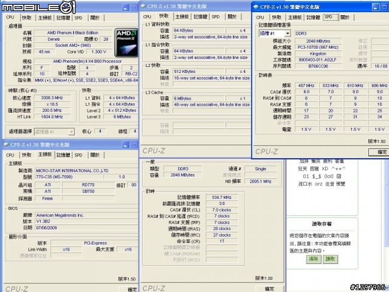Open 關於 tab in the SPD window
Image resolution: width=389 pixels, height=292 pixels.
[345, 18]
